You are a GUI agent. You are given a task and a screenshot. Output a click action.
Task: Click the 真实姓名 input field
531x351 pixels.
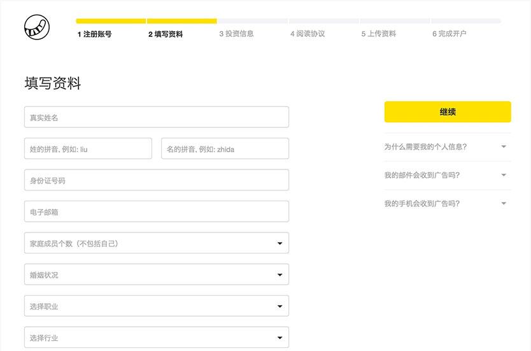point(157,117)
